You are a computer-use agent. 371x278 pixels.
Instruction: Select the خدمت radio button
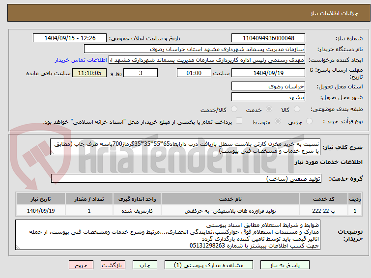click(269, 109)
